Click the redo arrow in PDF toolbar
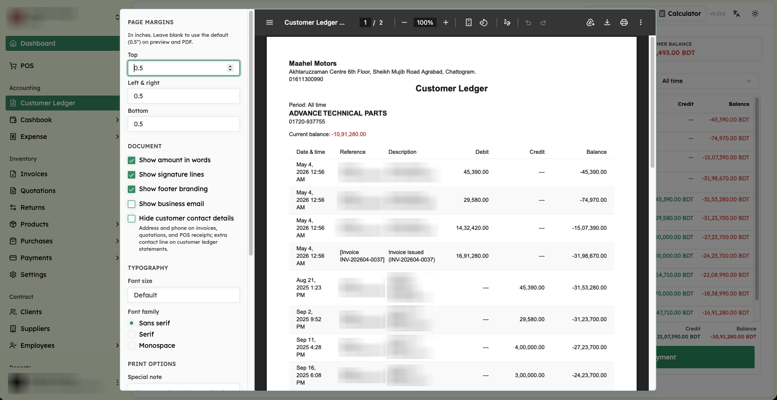777x400 pixels. pos(543,22)
